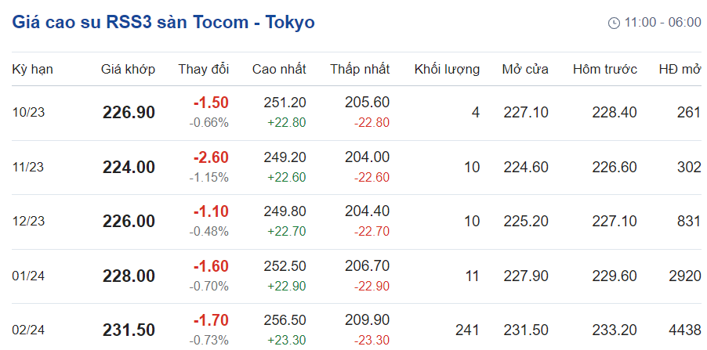The width and height of the screenshot is (707, 350).
Task: Click the Cao nhất column header
Action: click(x=279, y=70)
